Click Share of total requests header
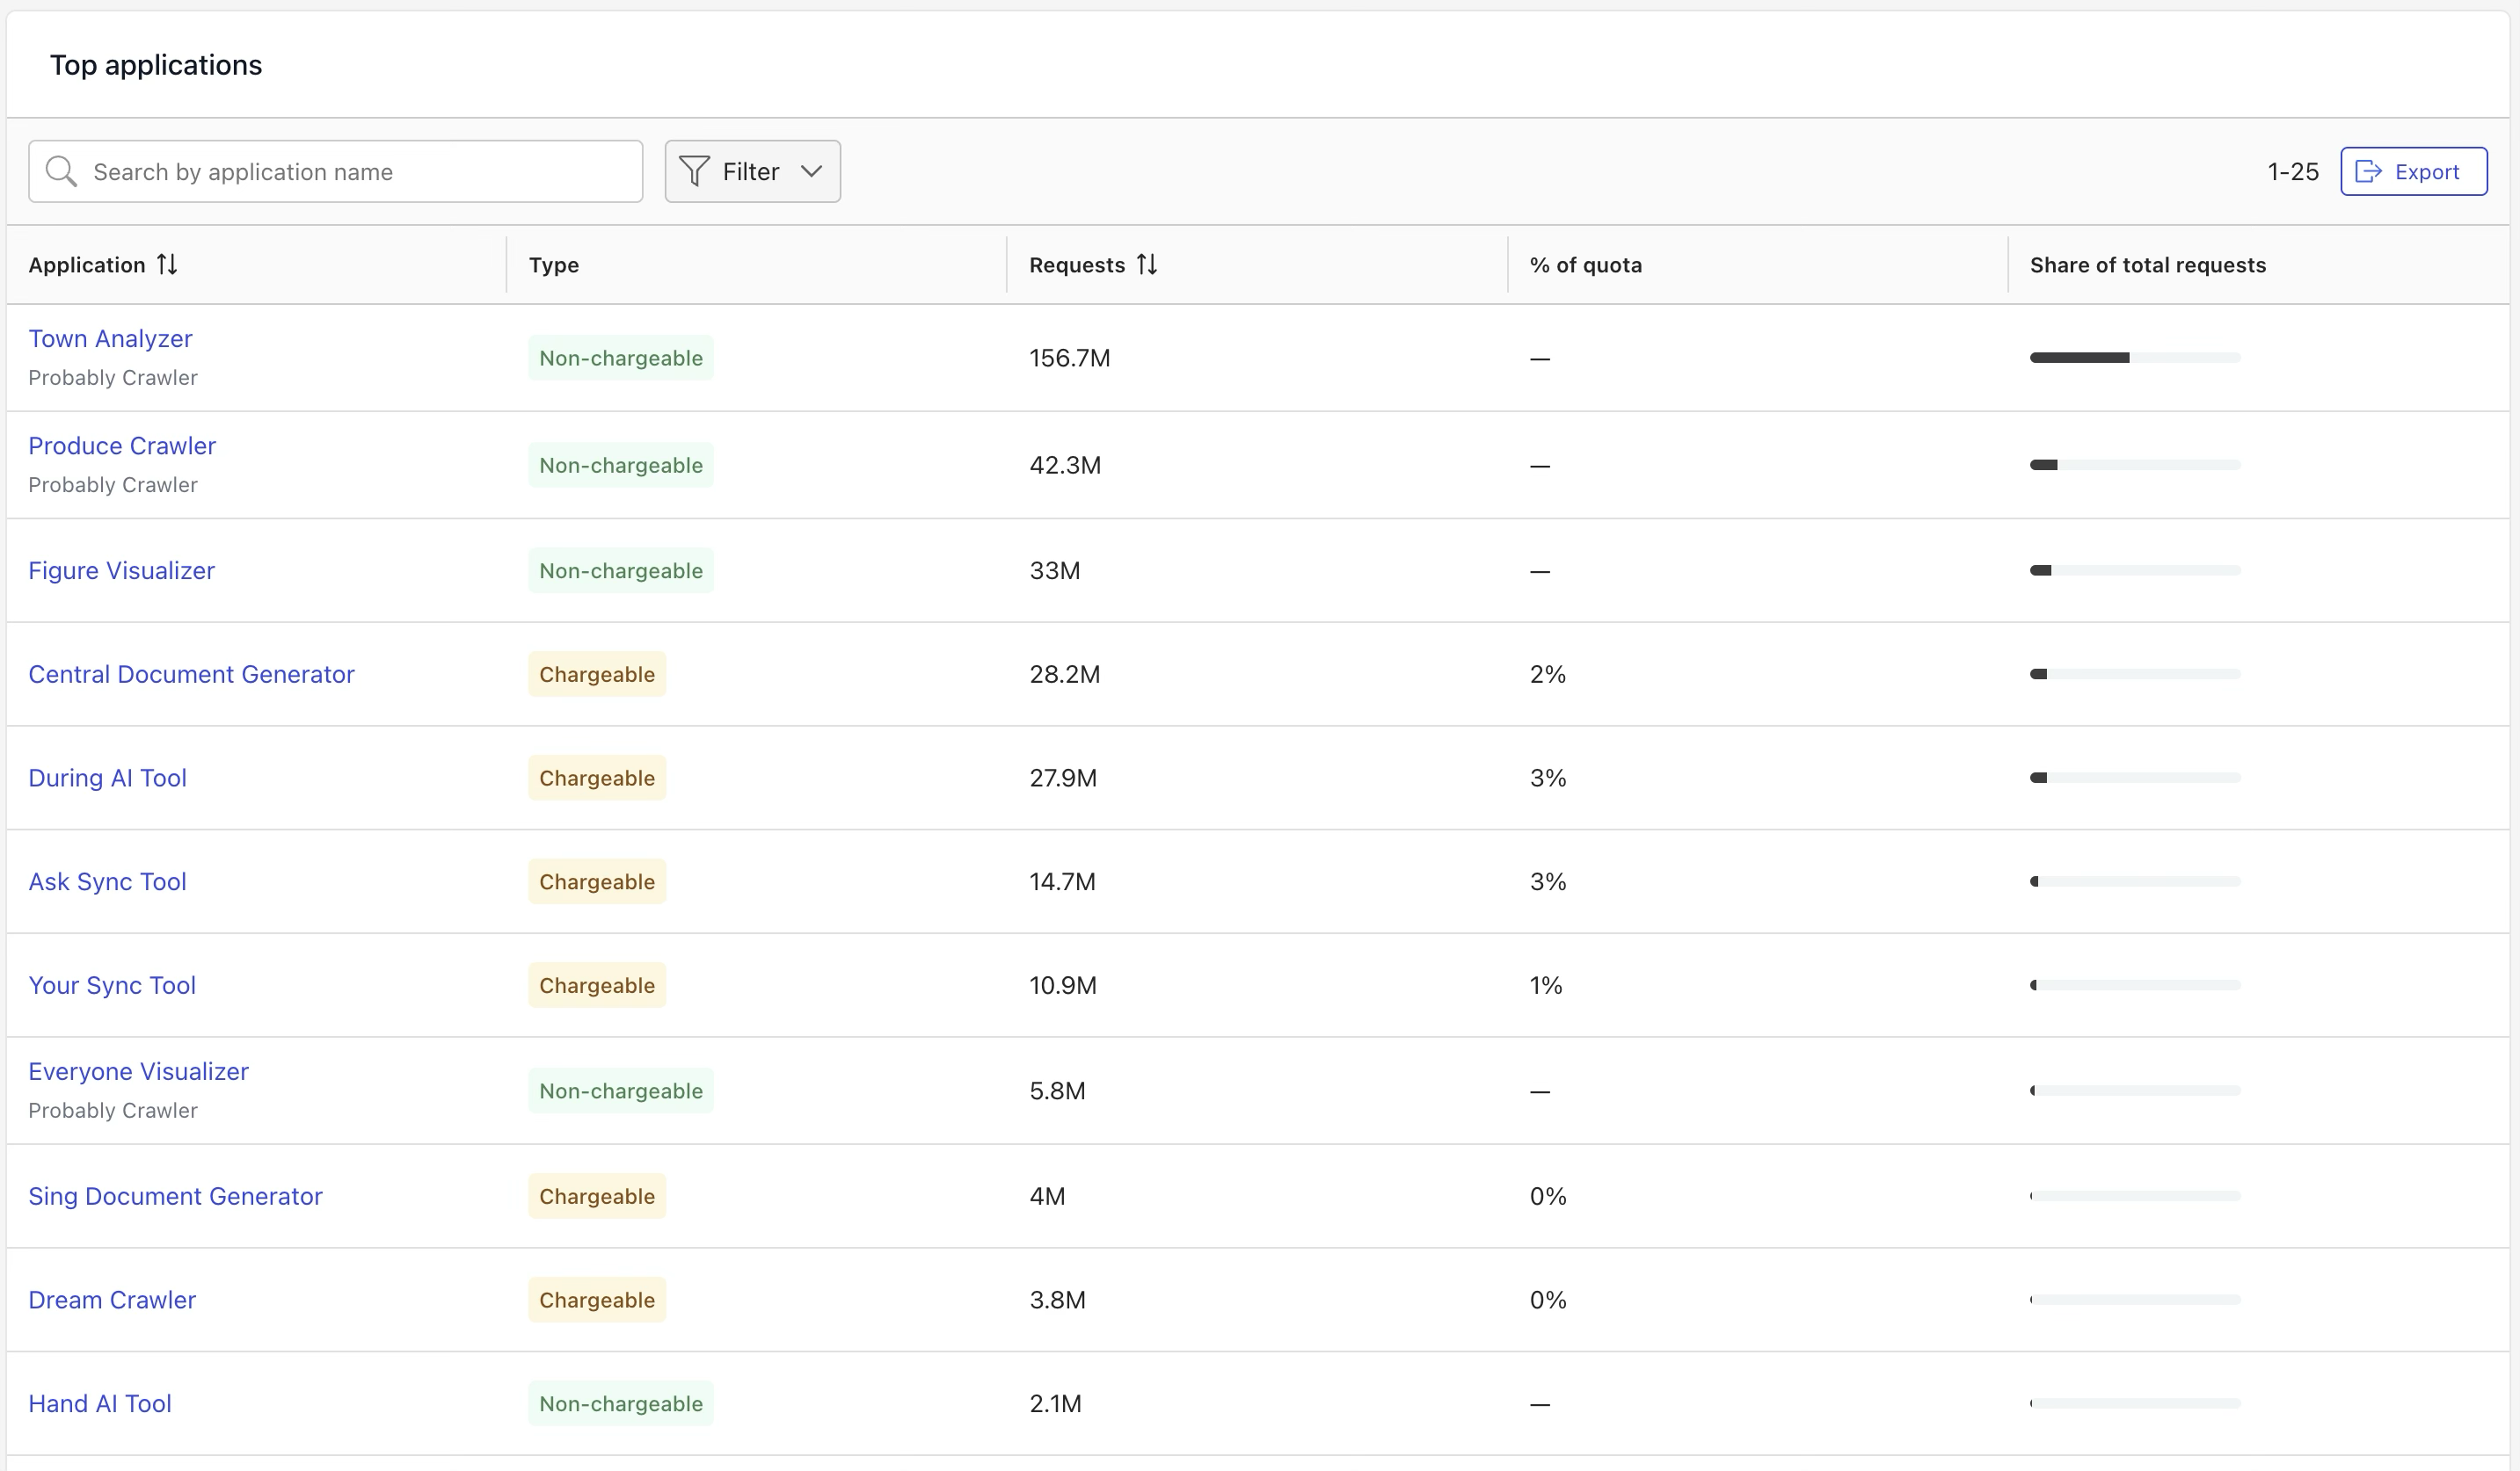 tap(2148, 264)
